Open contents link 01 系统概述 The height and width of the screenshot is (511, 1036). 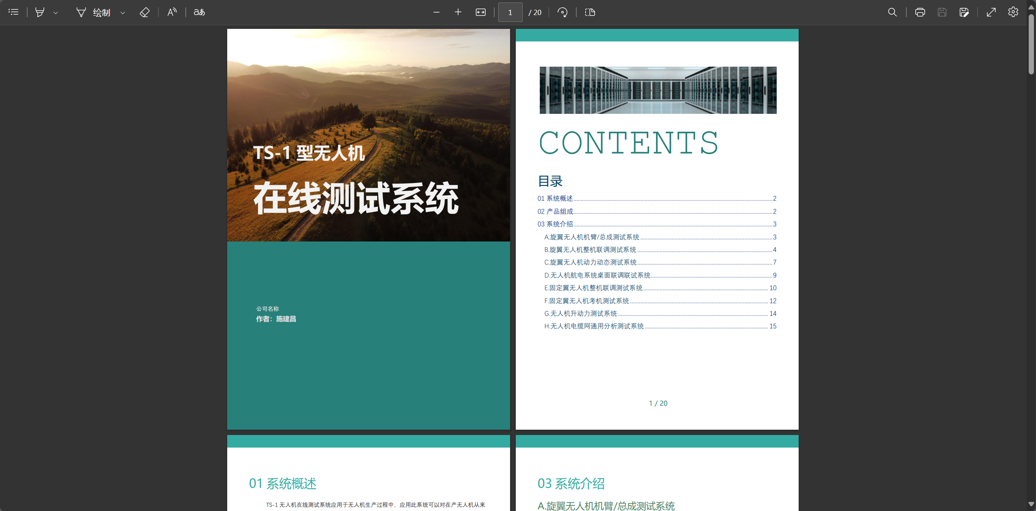555,198
